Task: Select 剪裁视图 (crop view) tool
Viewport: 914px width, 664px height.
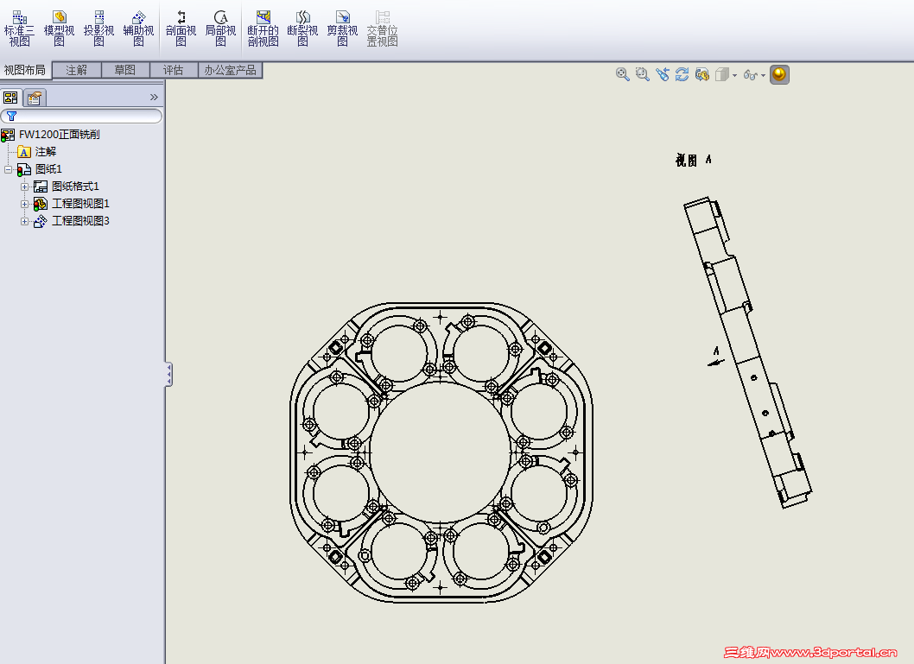Action: click(342, 28)
